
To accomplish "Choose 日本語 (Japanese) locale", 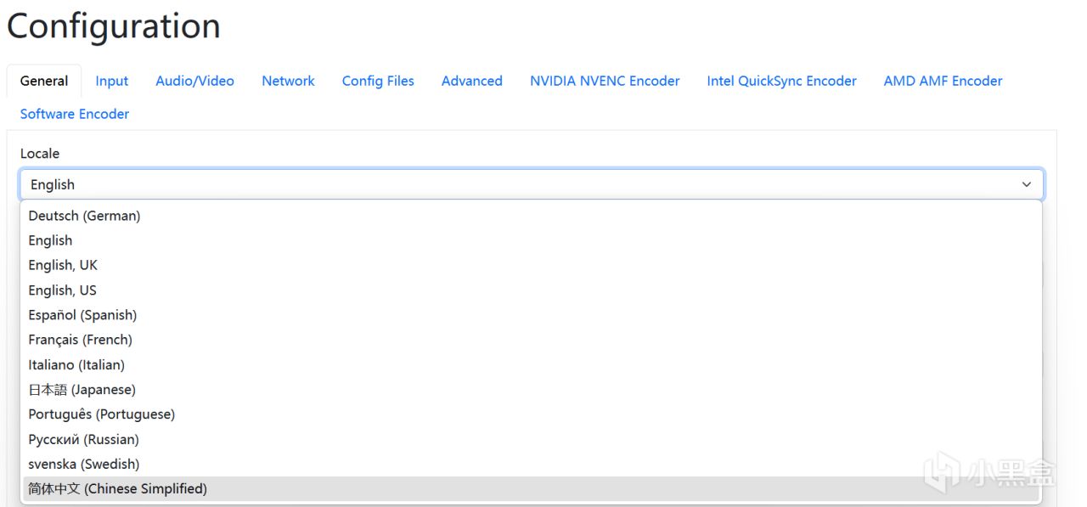I will pyautogui.click(x=532, y=390).
